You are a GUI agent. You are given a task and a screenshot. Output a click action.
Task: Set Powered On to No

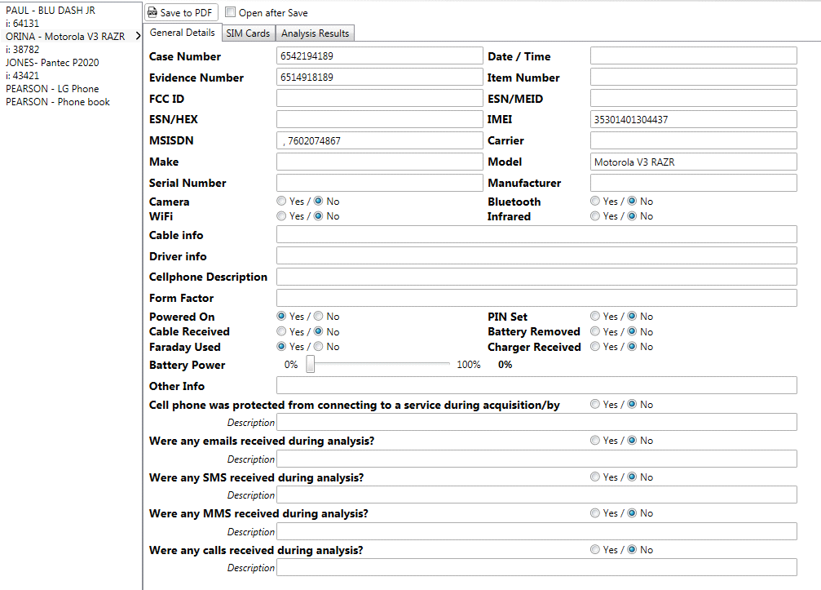coord(318,317)
